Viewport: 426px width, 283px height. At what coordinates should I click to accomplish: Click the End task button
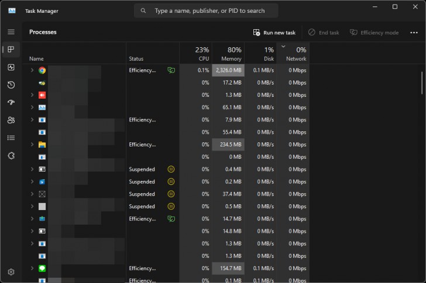tap(324, 33)
